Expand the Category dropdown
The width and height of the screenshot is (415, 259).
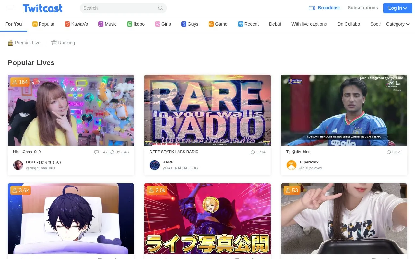click(398, 24)
